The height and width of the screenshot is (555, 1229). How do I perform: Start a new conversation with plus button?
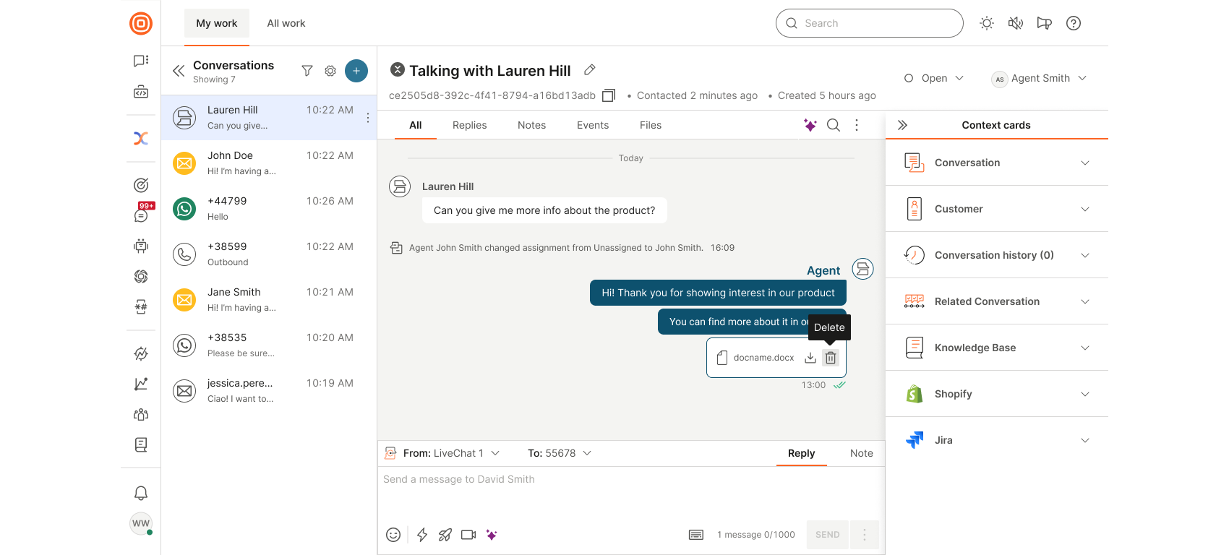tap(356, 71)
